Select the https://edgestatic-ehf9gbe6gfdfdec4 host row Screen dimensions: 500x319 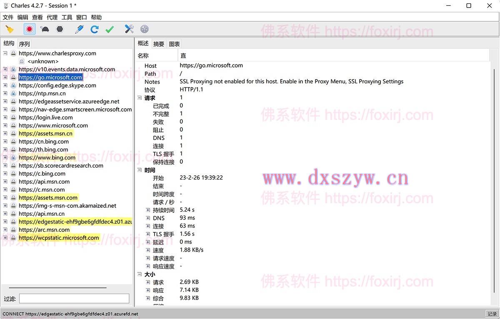75,222
